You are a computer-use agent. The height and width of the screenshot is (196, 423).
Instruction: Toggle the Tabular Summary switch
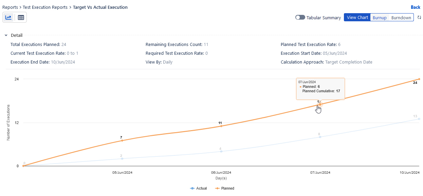tap(300, 18)
